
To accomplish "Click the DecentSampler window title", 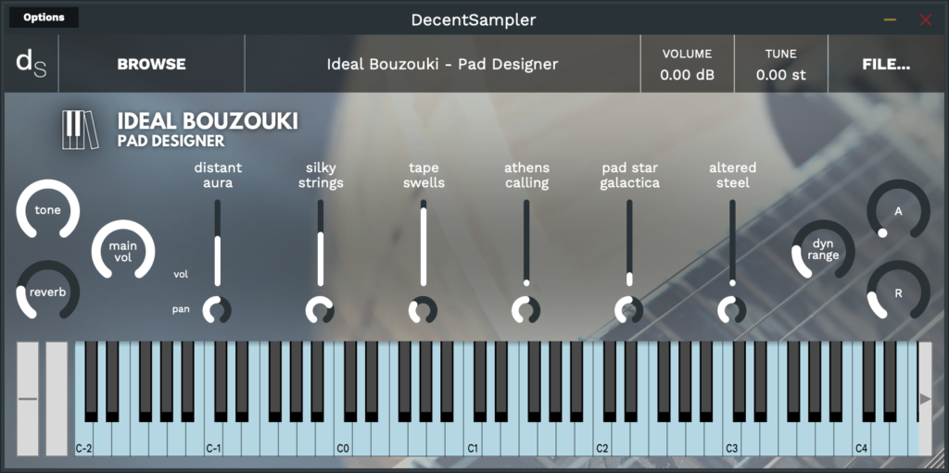I will 474,19.
